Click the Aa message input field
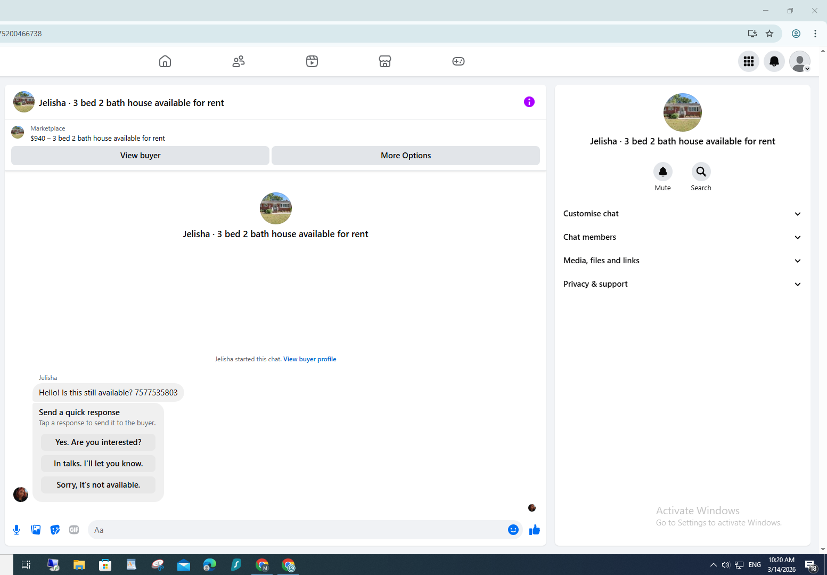This screenshot has height=575, width=827. 297,530
